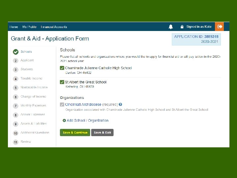Select the Change of Income step label
The height and width of the screenshot is (178, 237).
(x=33, y=96)
